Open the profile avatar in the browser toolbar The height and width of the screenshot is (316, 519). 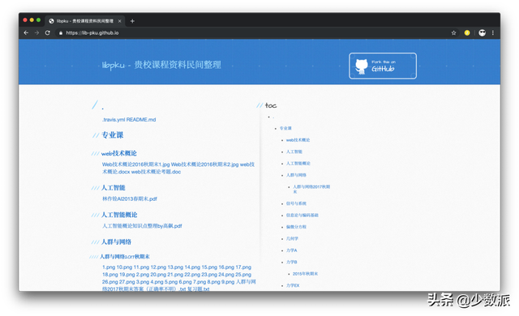(483, 32)
